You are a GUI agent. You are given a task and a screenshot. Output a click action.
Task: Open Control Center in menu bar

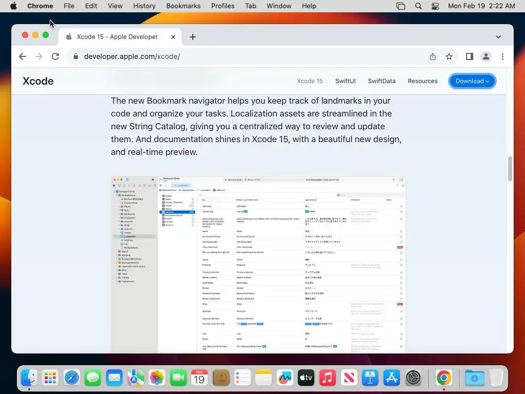[x=435, y=6]
